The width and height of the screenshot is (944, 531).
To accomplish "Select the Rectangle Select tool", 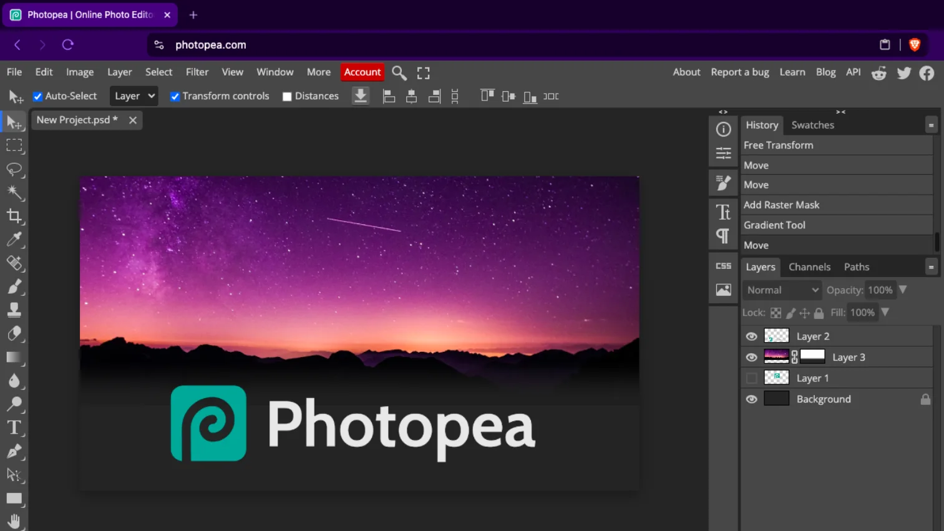I will 14,145.
